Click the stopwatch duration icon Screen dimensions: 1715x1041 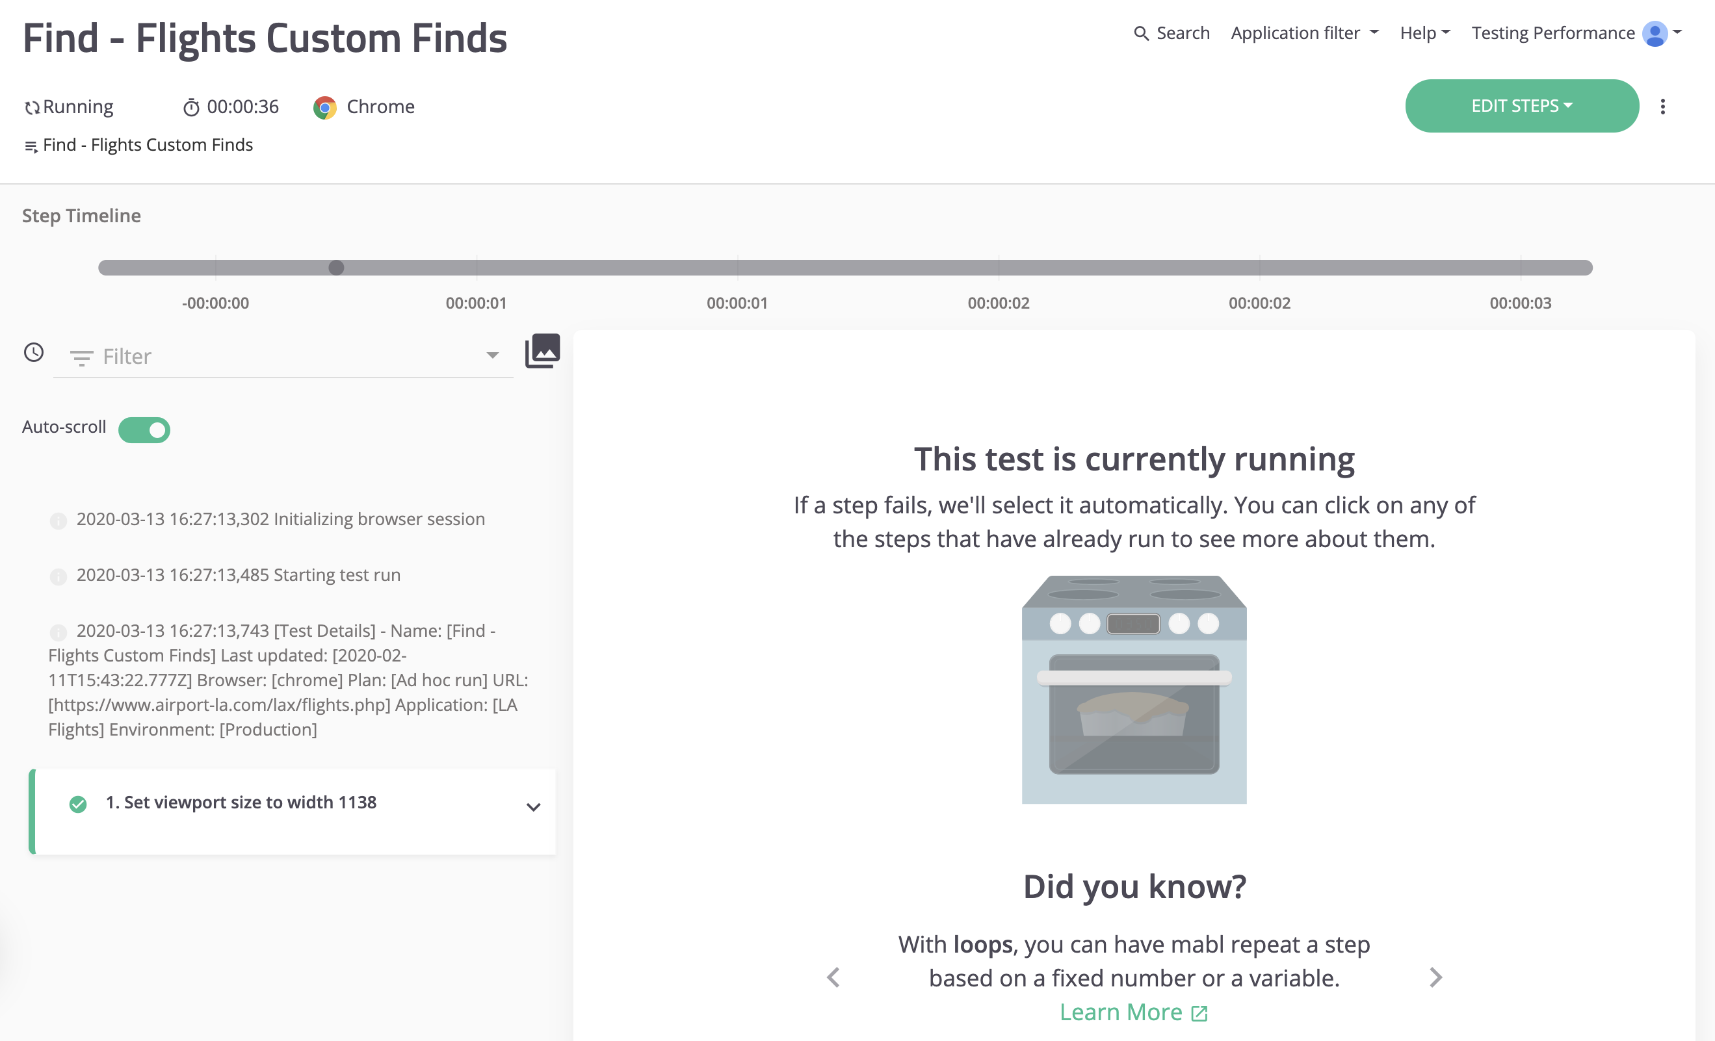(191, 107)
